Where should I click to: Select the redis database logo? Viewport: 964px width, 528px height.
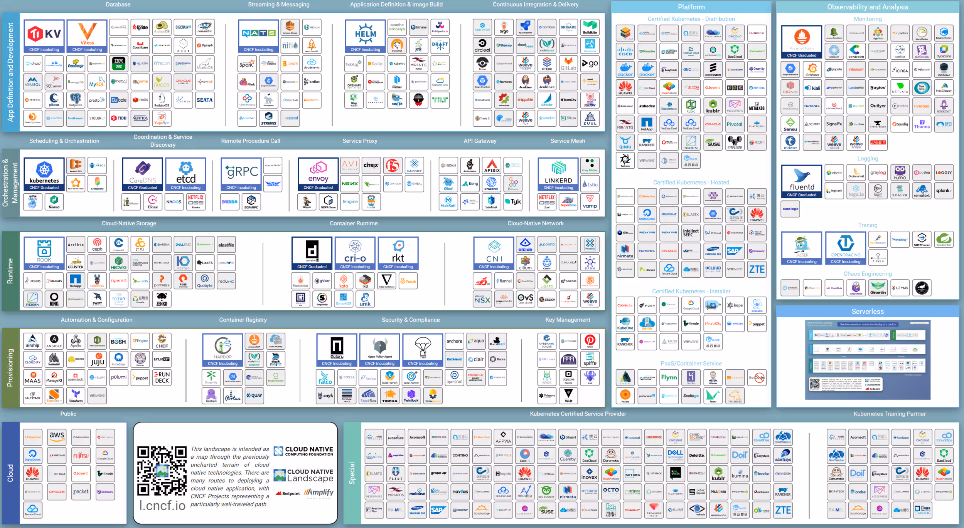[x=140, y=100]
